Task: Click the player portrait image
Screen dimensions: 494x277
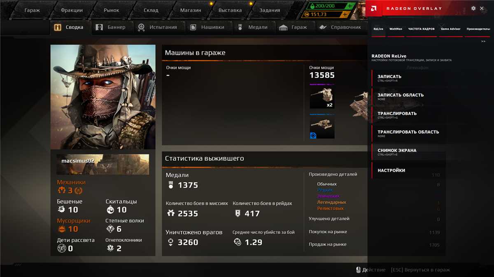Action: click(103, 97)
